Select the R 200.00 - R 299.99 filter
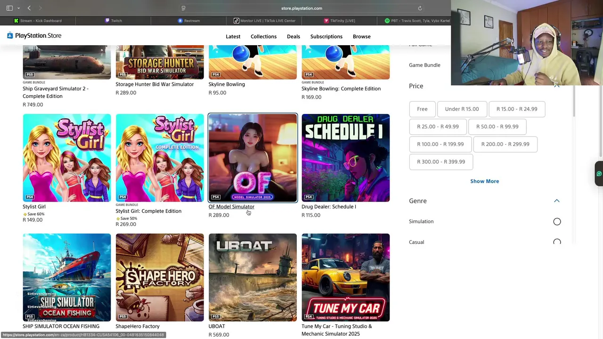The image size is (603, 339). click(505, 144)
